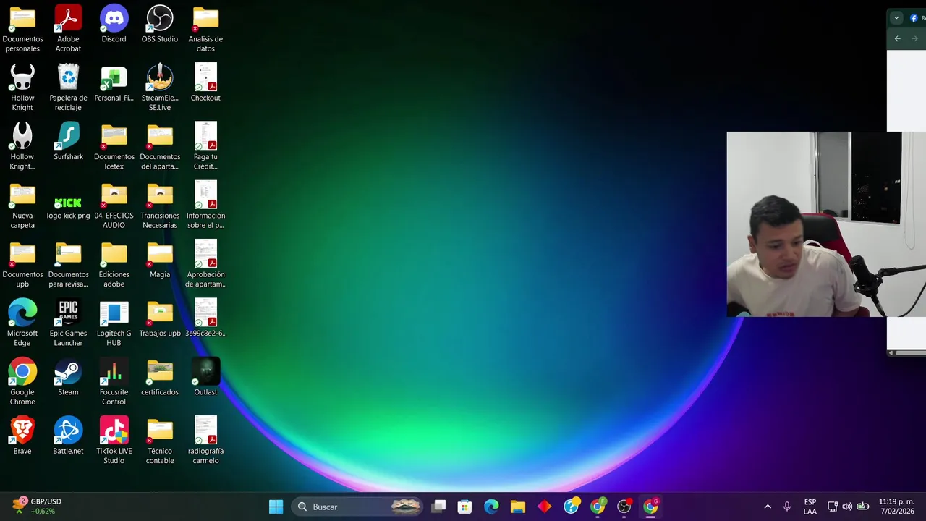
Task: Open the volume tray icon
Action: click(847, 507)
